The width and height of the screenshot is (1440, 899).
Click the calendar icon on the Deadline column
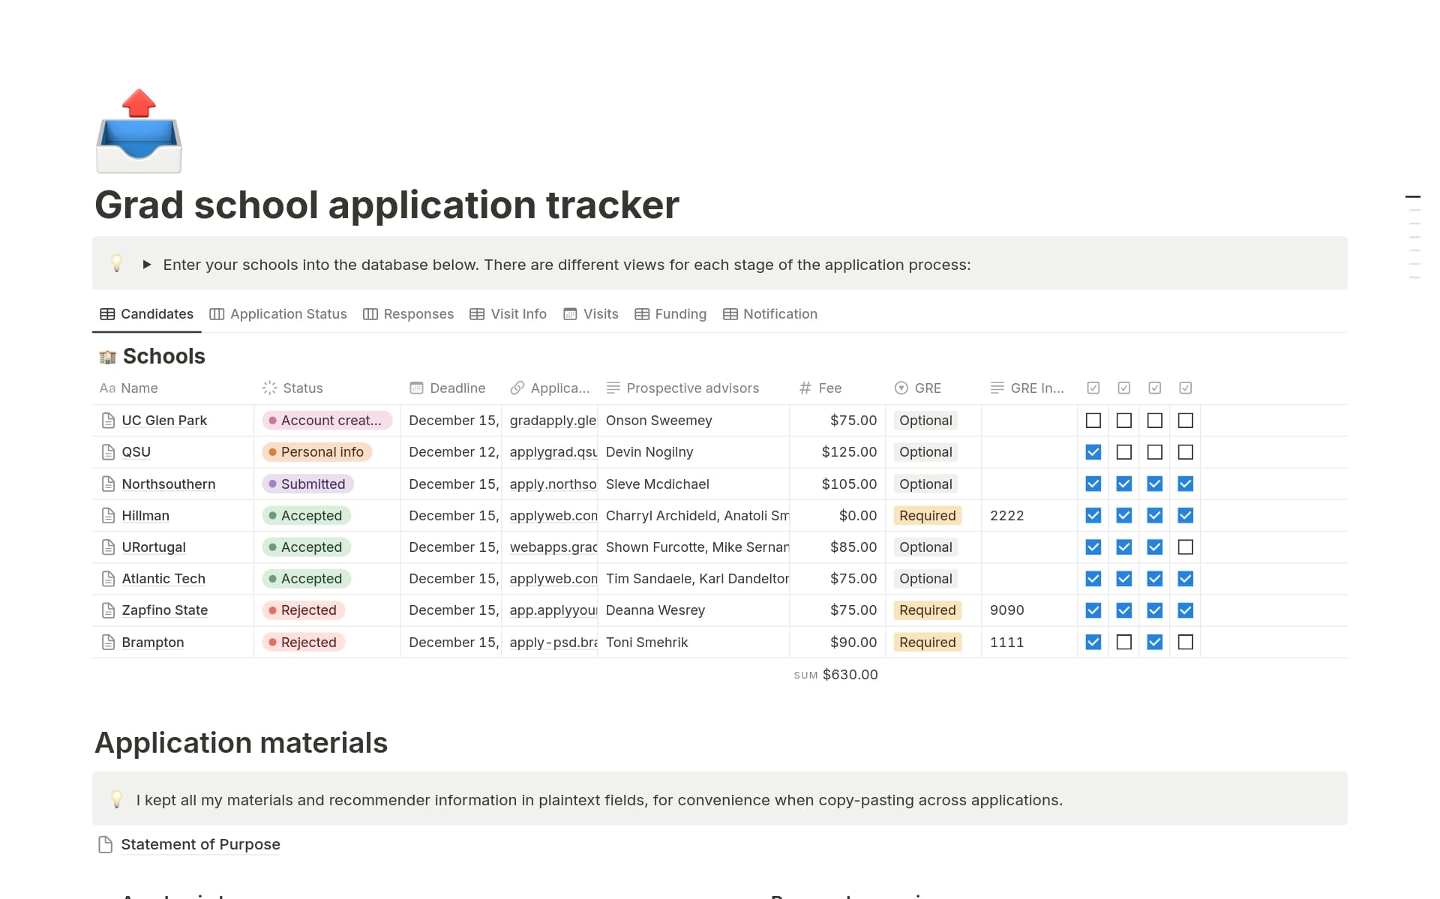417,388
